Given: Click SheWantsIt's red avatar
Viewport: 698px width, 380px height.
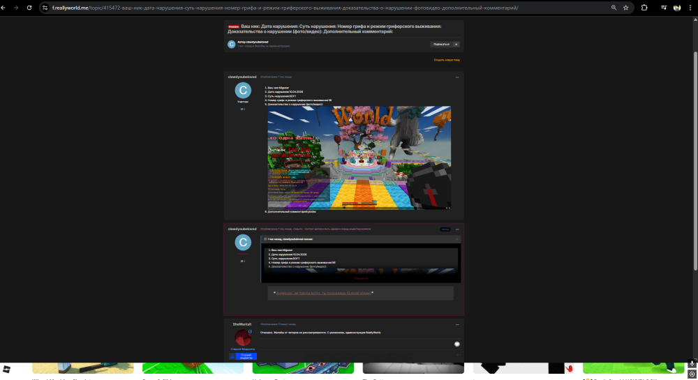Looking at the screenshot, I should coord(243,337).
